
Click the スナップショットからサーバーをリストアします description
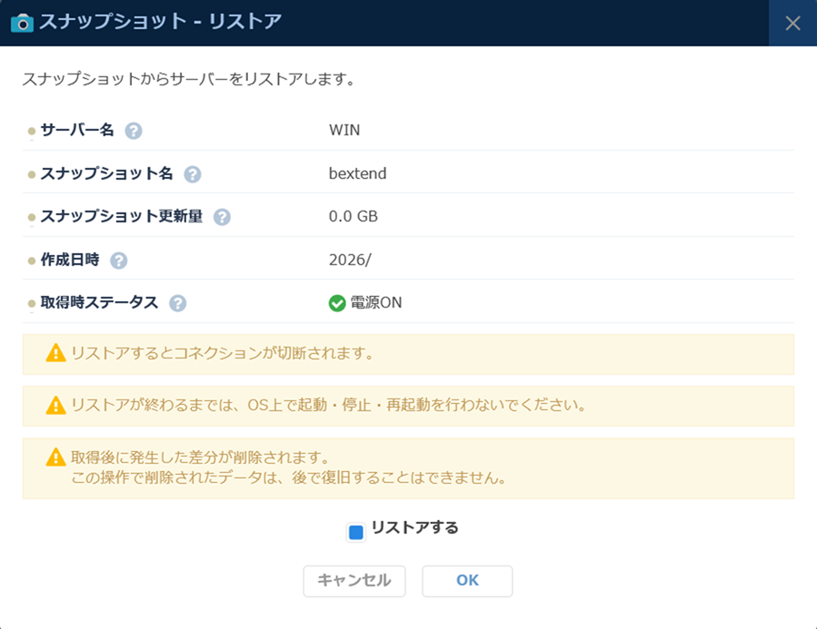(188, 80)
